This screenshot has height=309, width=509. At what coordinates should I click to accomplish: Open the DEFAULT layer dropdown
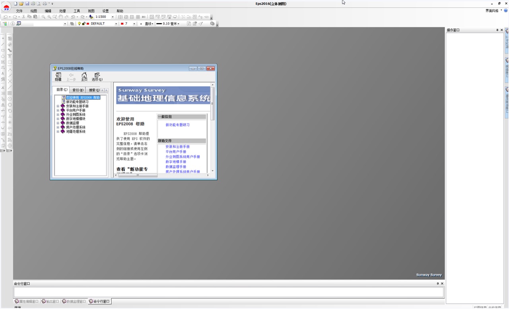point(116,23)
